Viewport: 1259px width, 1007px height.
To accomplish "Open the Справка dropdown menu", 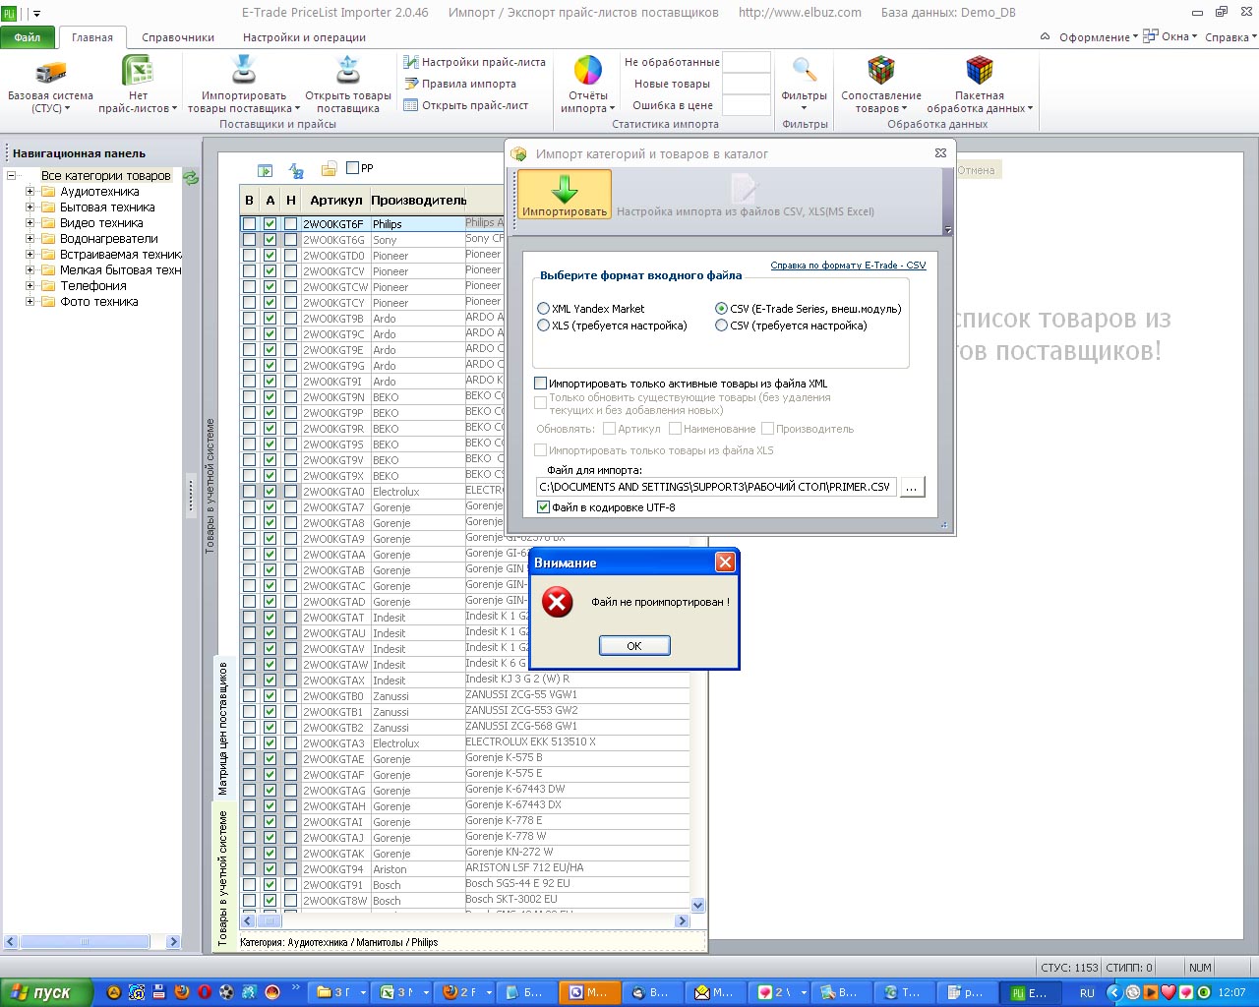I will 1230,37.
